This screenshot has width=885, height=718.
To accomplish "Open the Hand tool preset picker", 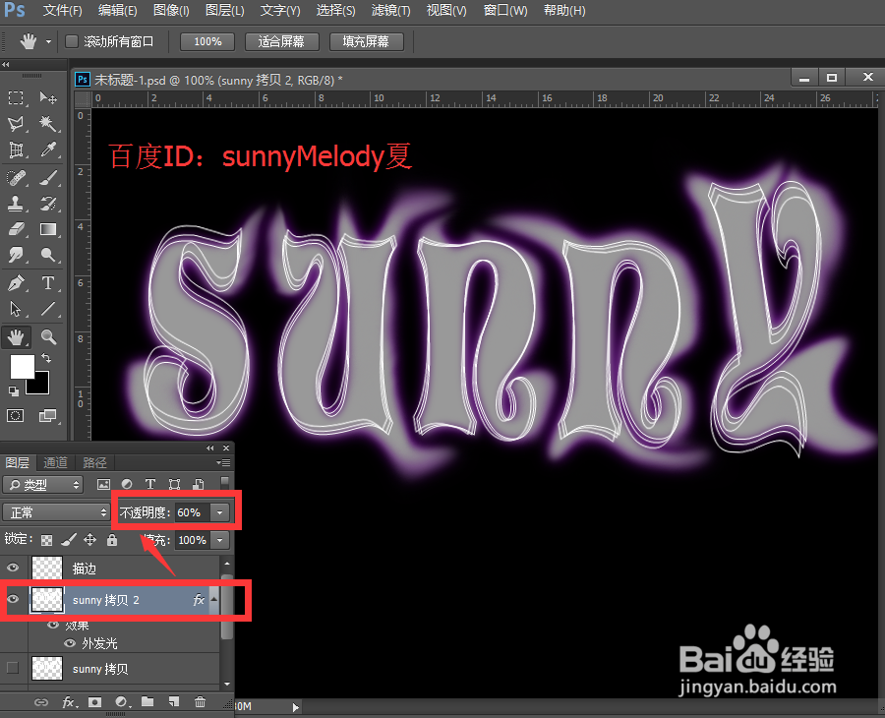I will tap(48, 41).
